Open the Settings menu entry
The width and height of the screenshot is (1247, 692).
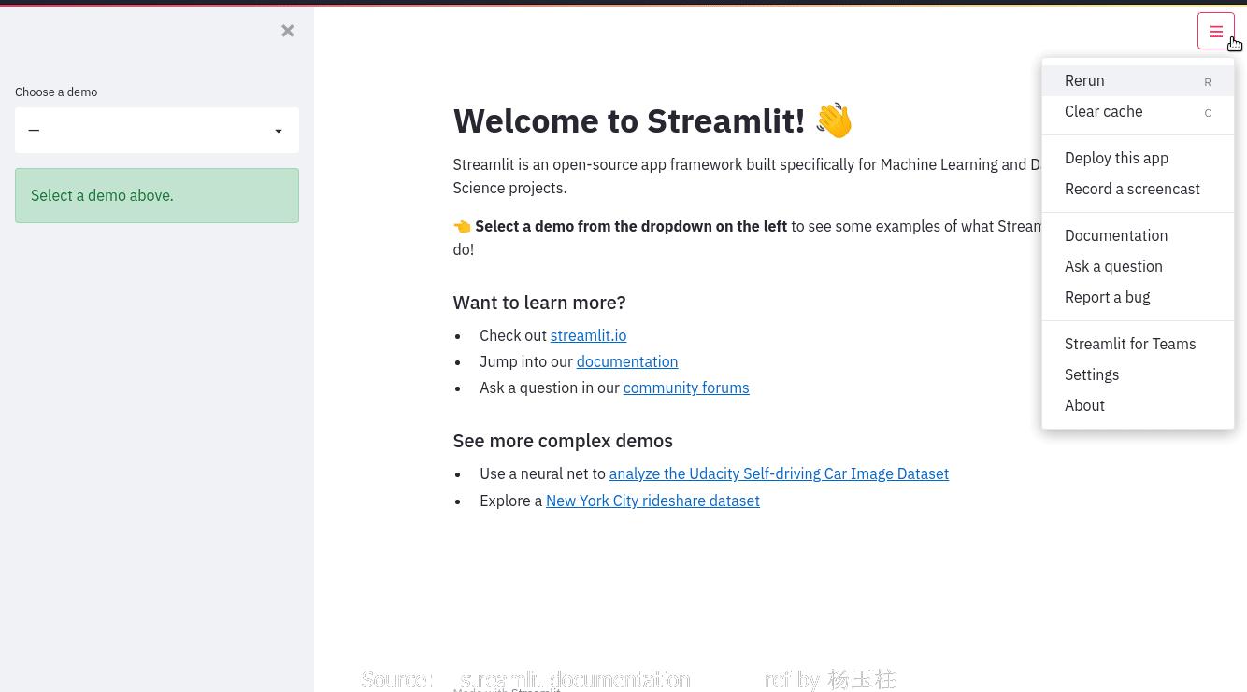[1091, 374]
